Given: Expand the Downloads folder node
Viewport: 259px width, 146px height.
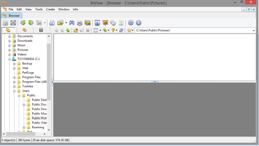Looking at the screenshot, I should click(10, 41).
